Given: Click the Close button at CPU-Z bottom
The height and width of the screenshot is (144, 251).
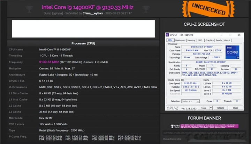Looking at the screenshot, I should 235,108.
